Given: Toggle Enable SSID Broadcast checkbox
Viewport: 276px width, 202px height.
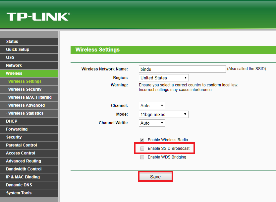Looking at the screenshot, I should tap(142, 149).
